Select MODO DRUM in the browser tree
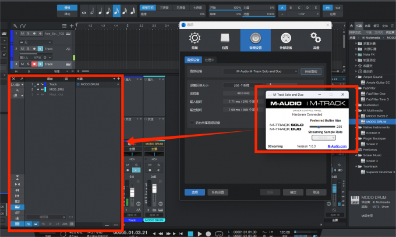Image resolution: width=396 pixels, height=237 pixels. (372, 121)
